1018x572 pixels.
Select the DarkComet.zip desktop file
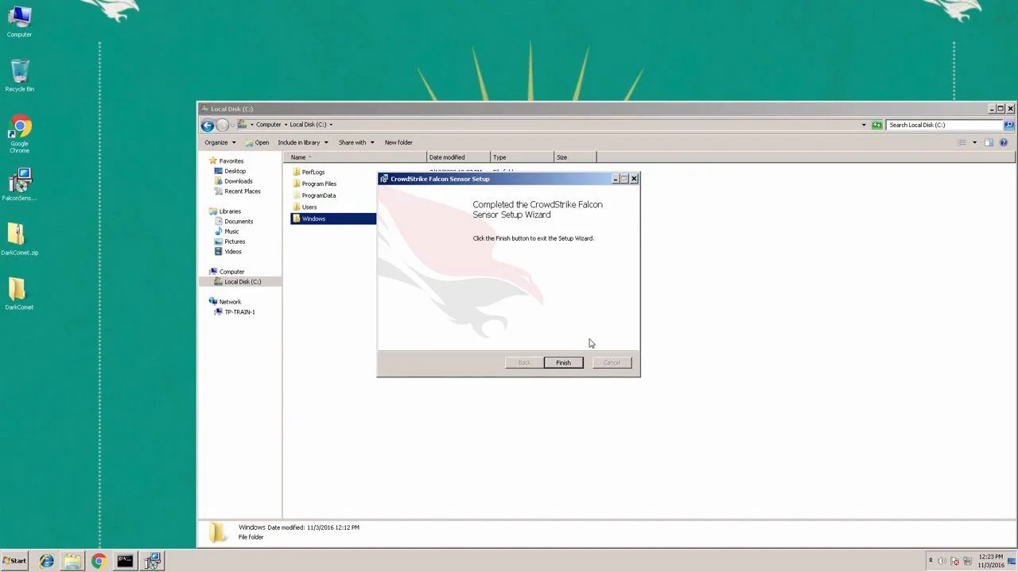pos(19,239)
